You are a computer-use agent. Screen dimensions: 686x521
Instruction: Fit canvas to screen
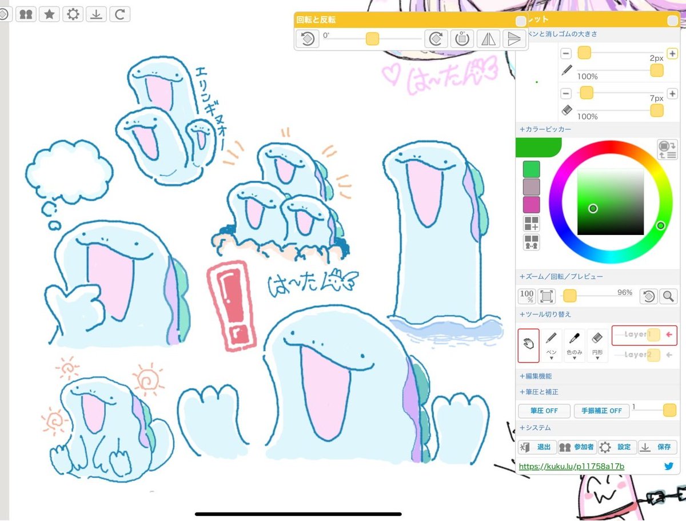click(x=547, y=296)
